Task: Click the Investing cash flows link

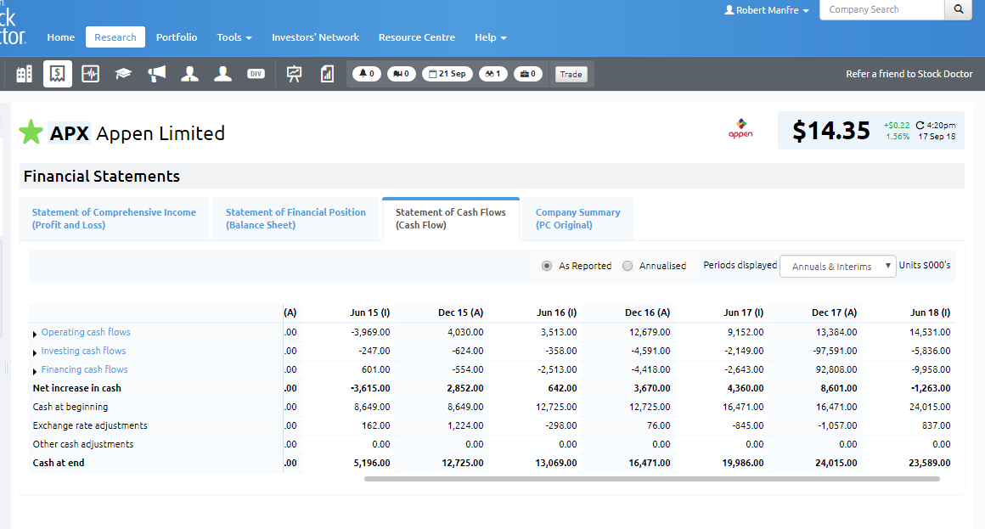Action: (83, 352)
